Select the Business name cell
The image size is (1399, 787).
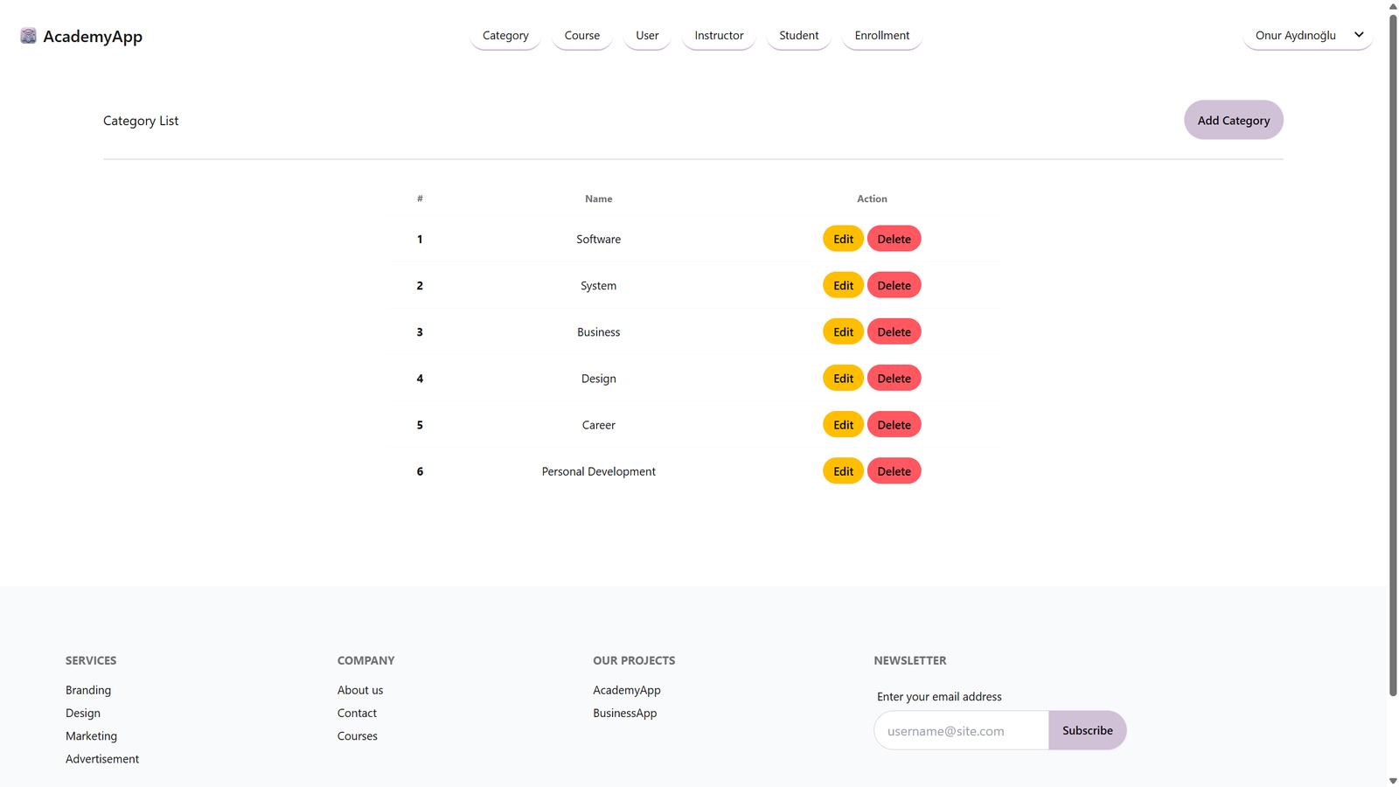(x=598, y=331)
